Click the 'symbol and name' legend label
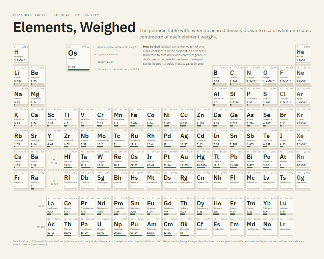This screenshot has height=259, width=324. (107, 55)
